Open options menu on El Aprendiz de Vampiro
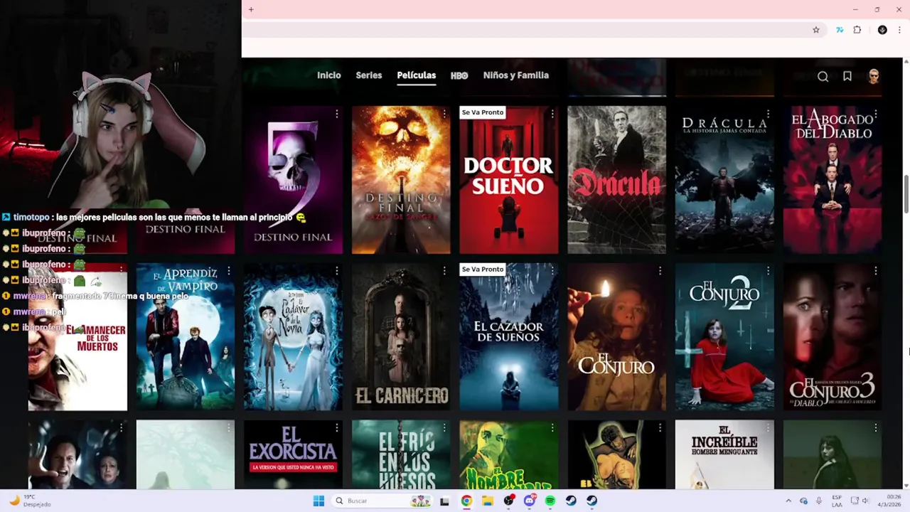 coord(229,271)
